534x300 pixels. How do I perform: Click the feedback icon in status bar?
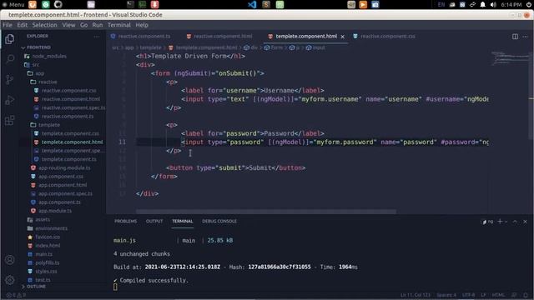(514, 295)
